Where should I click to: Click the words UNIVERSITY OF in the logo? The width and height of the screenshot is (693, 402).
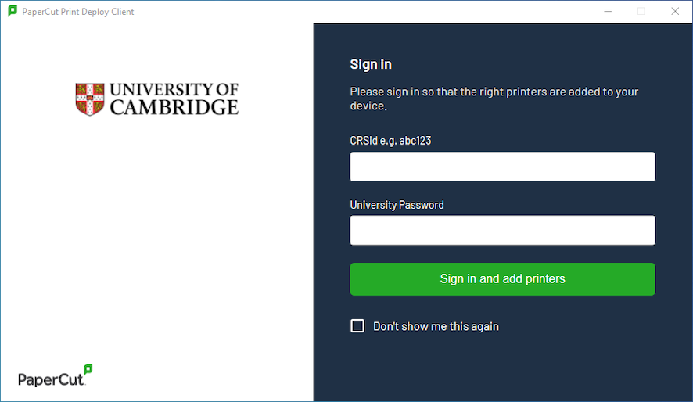pyautogui.click(x=174, y=90)
